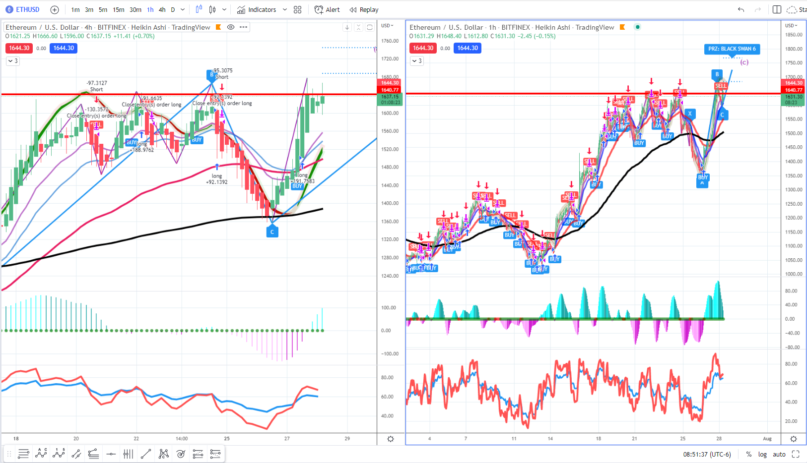The image size is (807, 463).
Task: Select the Fib Wedge tool at toolbar end
Action: point(215,454)
